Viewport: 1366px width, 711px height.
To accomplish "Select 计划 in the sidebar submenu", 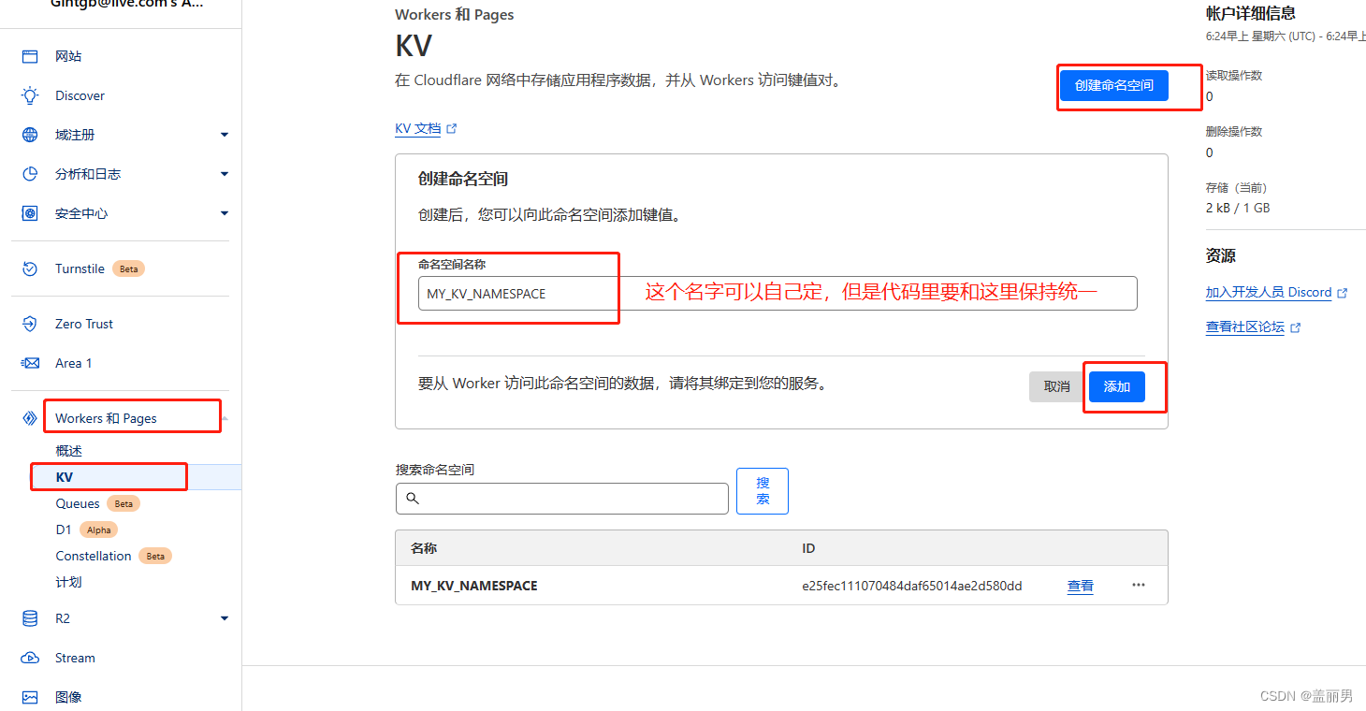I will (x=68, y=582).
